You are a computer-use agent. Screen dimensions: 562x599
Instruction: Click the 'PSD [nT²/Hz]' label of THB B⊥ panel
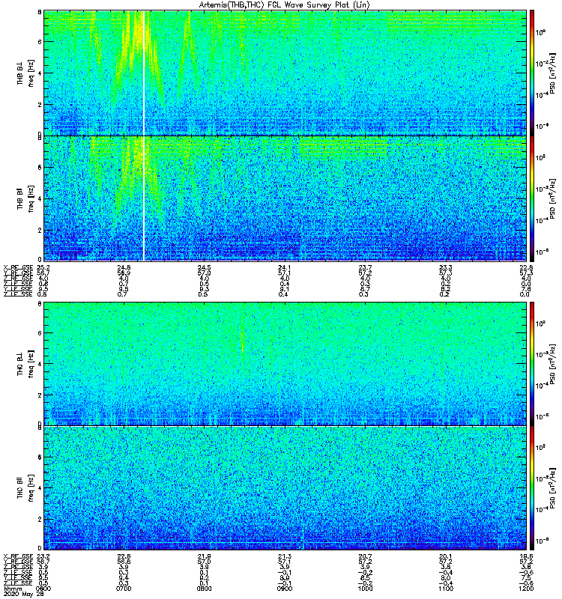click(553, 73)
